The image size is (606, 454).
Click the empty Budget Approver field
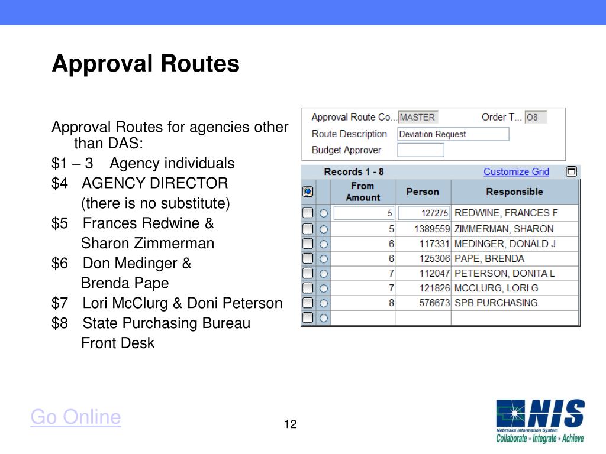point(421,150)
